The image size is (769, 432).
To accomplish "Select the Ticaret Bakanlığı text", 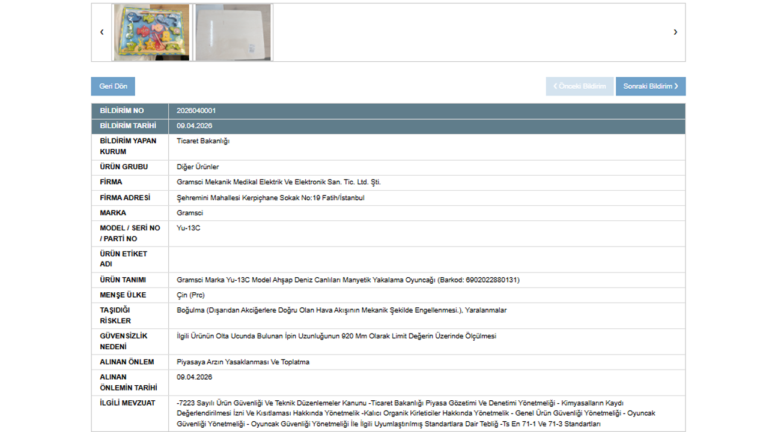I will pyautogui.click(x=203, y=141).
